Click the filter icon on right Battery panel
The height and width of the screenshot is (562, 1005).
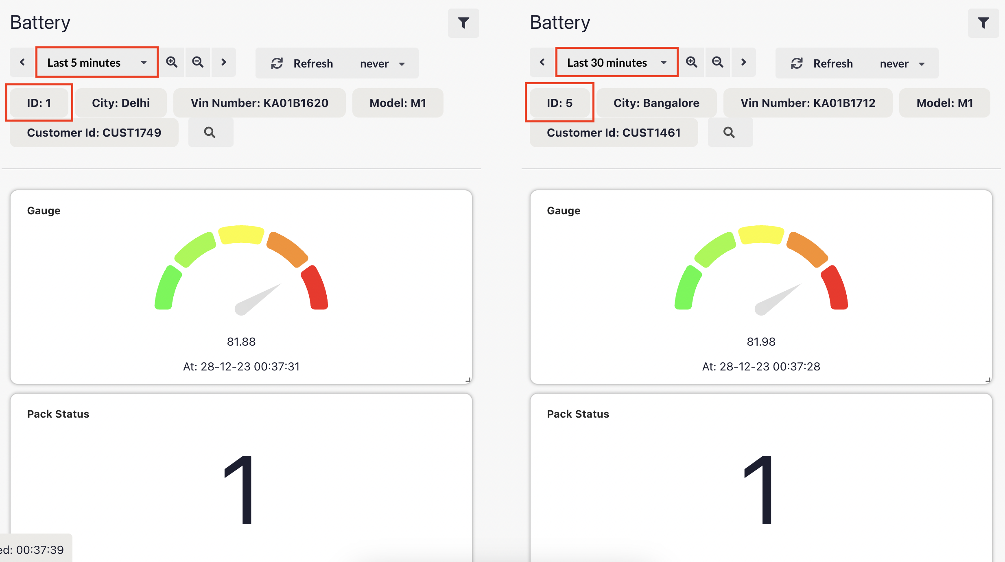click(983, 23)
